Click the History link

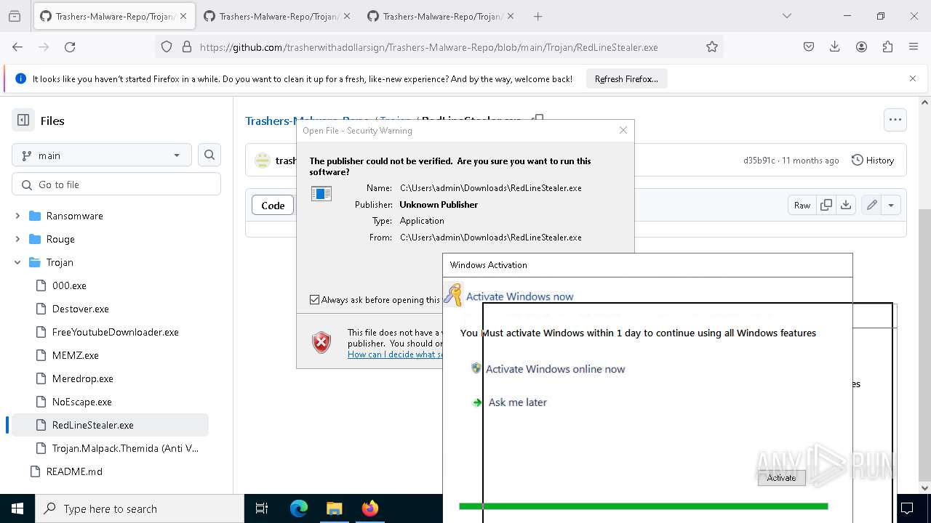(873, 160)
